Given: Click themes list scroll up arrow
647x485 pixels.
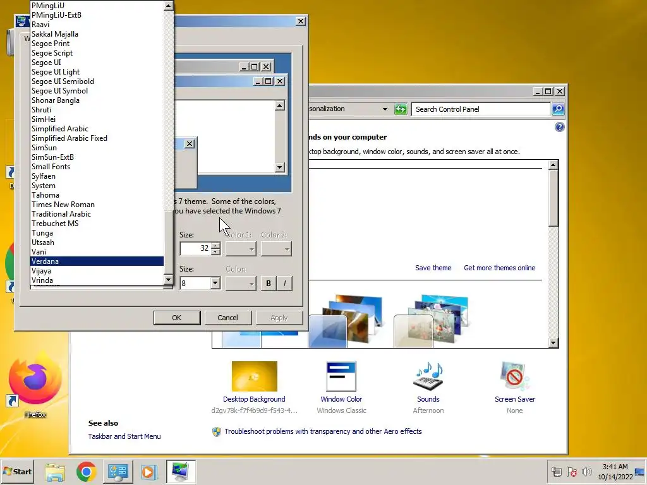Looking at the screenshot, I should tap(553, 165).
